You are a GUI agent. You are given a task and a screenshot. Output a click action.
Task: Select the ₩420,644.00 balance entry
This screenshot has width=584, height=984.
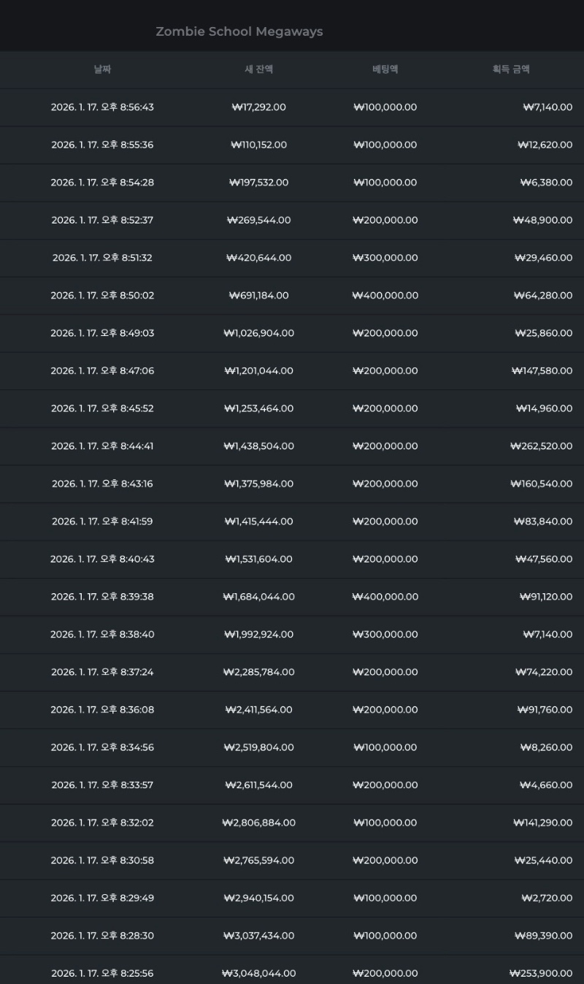click(258, 258)
